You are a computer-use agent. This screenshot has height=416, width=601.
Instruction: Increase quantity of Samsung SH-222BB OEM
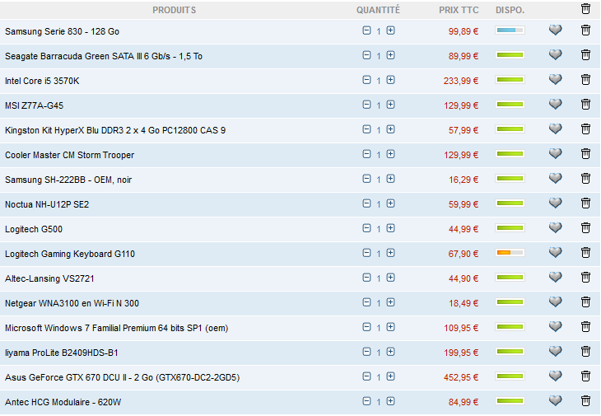coord(390,179)
